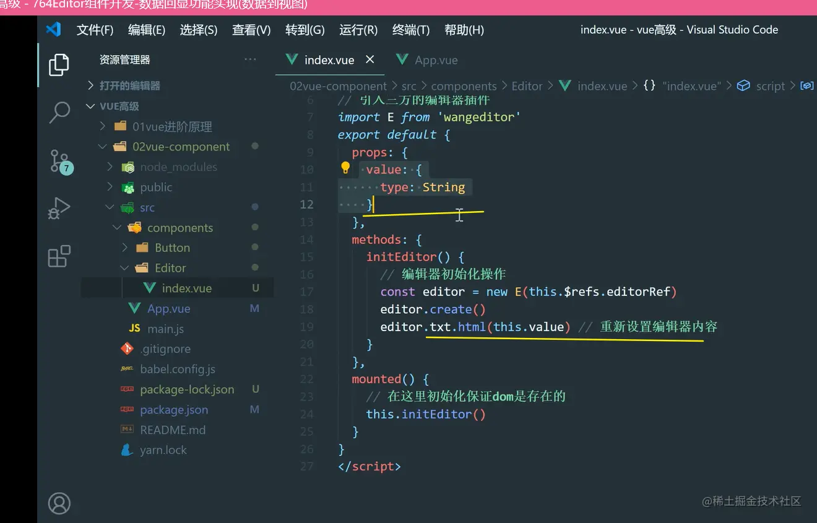Open yarn.lock from the file tree
Screen dimensions: 817x523
(163, 450)
